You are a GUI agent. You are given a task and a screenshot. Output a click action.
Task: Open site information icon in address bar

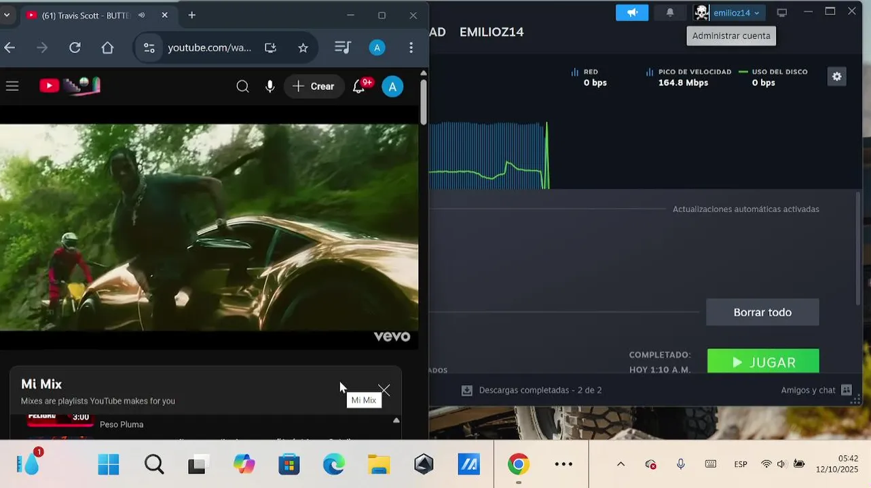coord(149,47)
